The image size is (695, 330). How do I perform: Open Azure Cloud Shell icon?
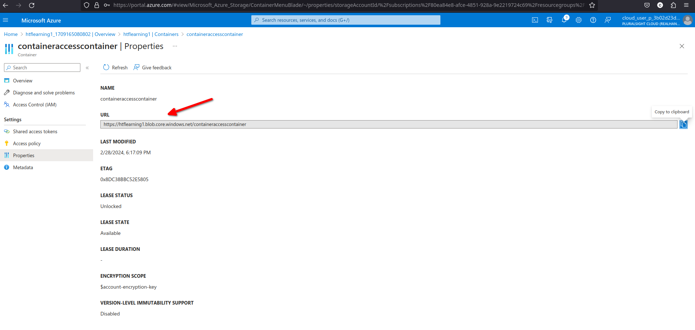coord(535,20)
